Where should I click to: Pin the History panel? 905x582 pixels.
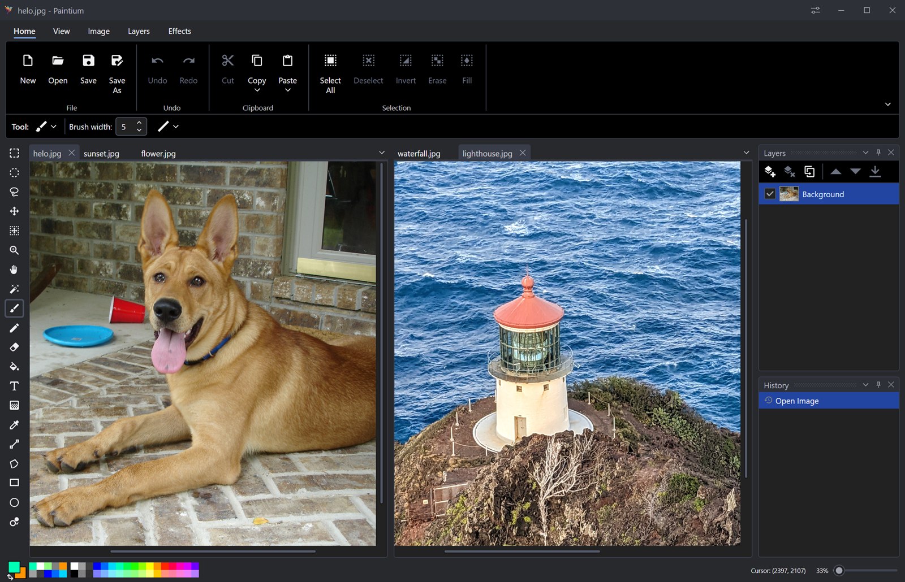coord(878,384)
